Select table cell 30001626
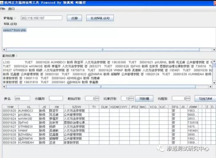Image resolution: width=216 pixels, height=158 pixels. point(10,123)
